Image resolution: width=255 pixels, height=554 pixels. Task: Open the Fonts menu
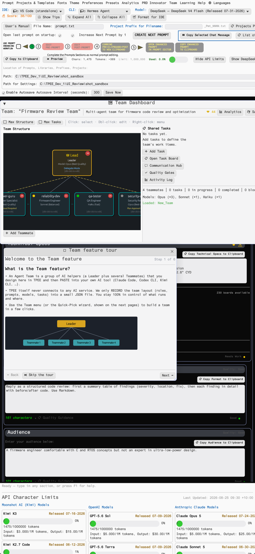click(x=62, y=3)
